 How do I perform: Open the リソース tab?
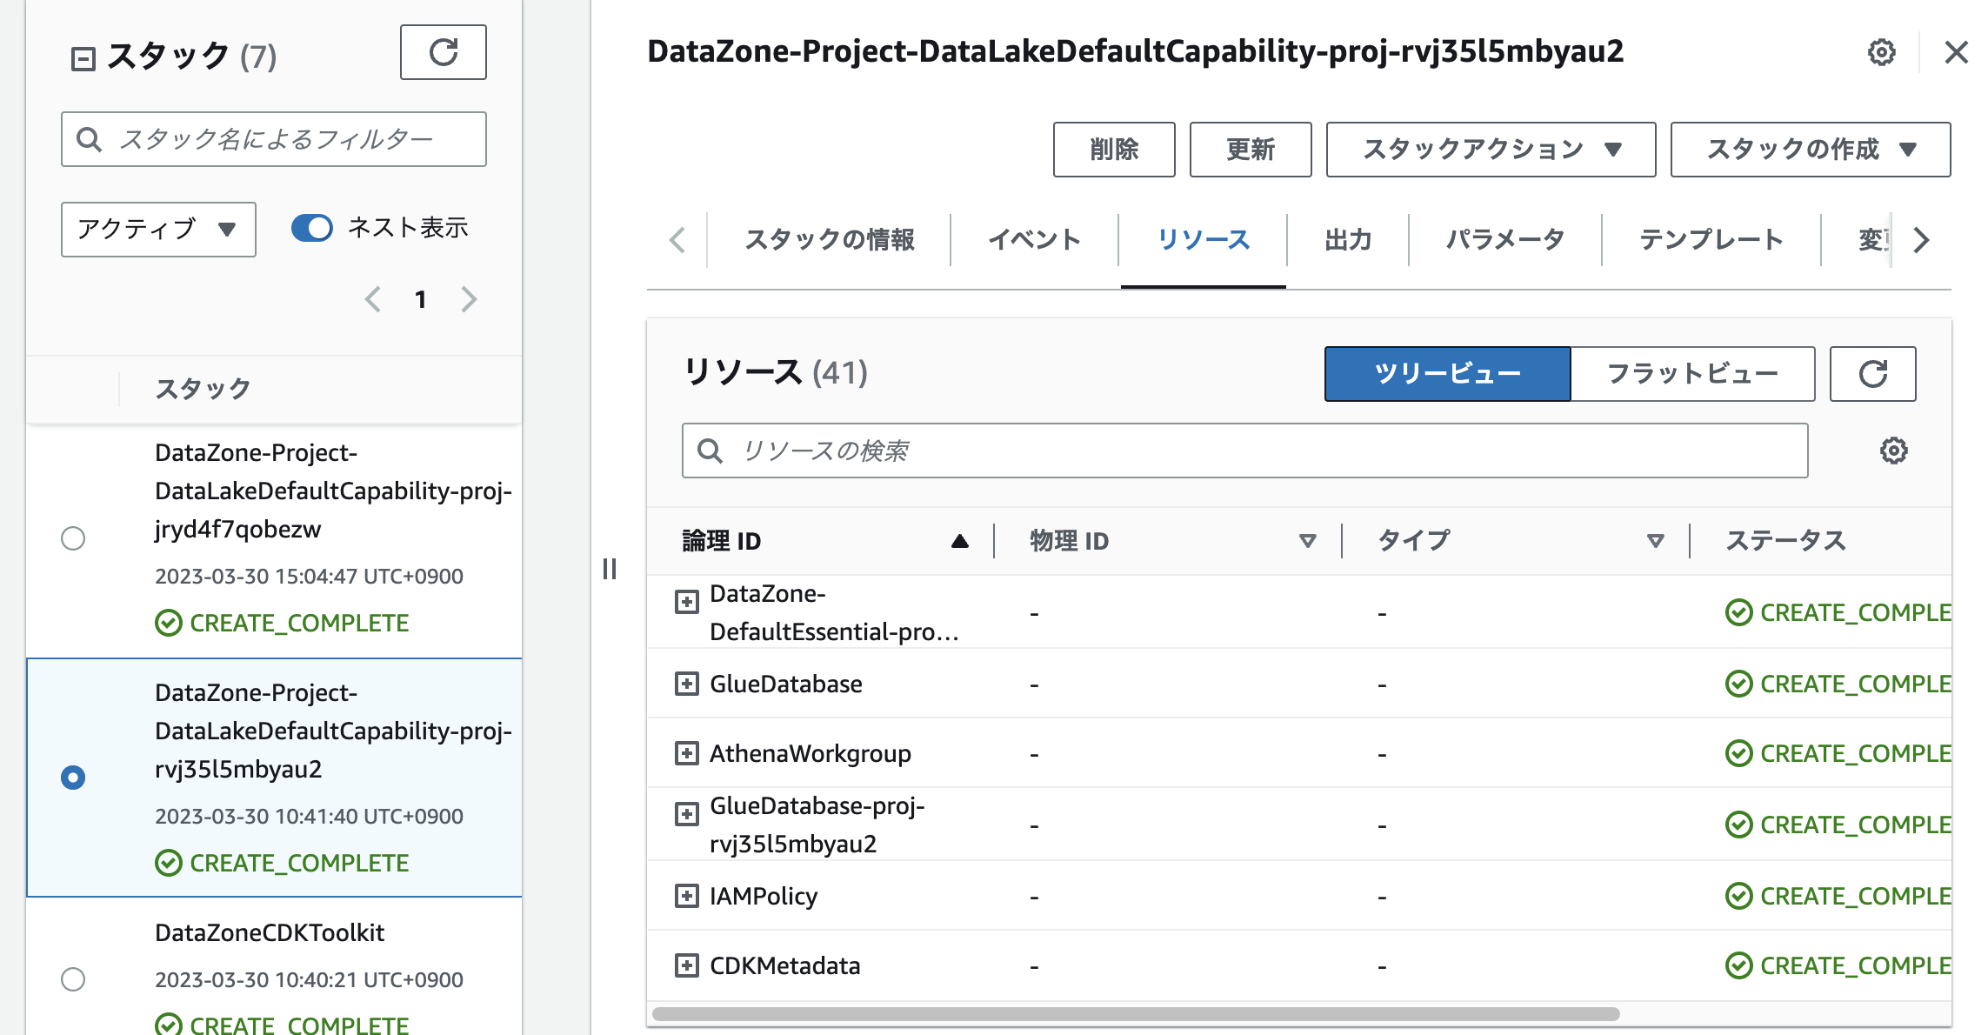point(1204,240)
